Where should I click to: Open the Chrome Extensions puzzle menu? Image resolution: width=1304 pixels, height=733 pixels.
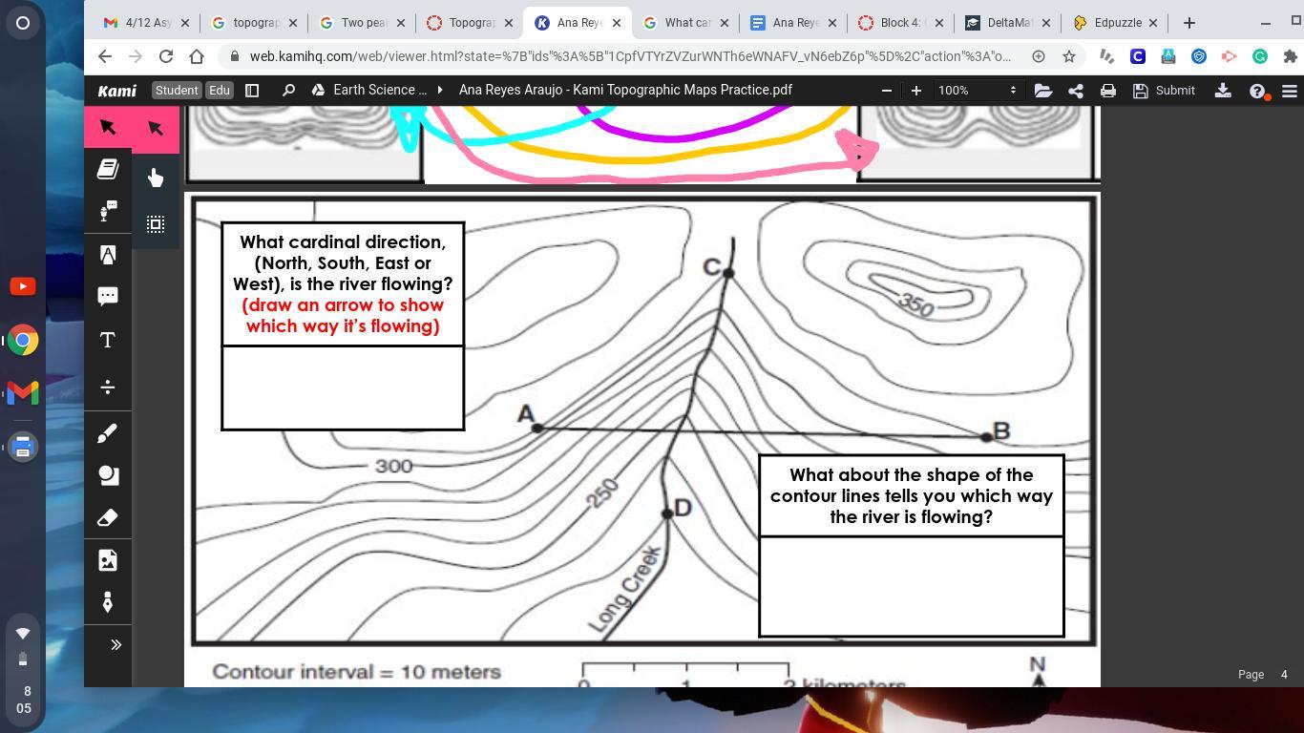pos(1290,56)
